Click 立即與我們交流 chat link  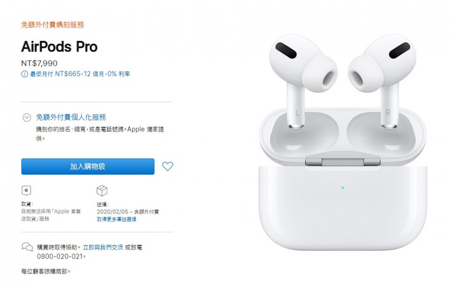pos(103,247)
